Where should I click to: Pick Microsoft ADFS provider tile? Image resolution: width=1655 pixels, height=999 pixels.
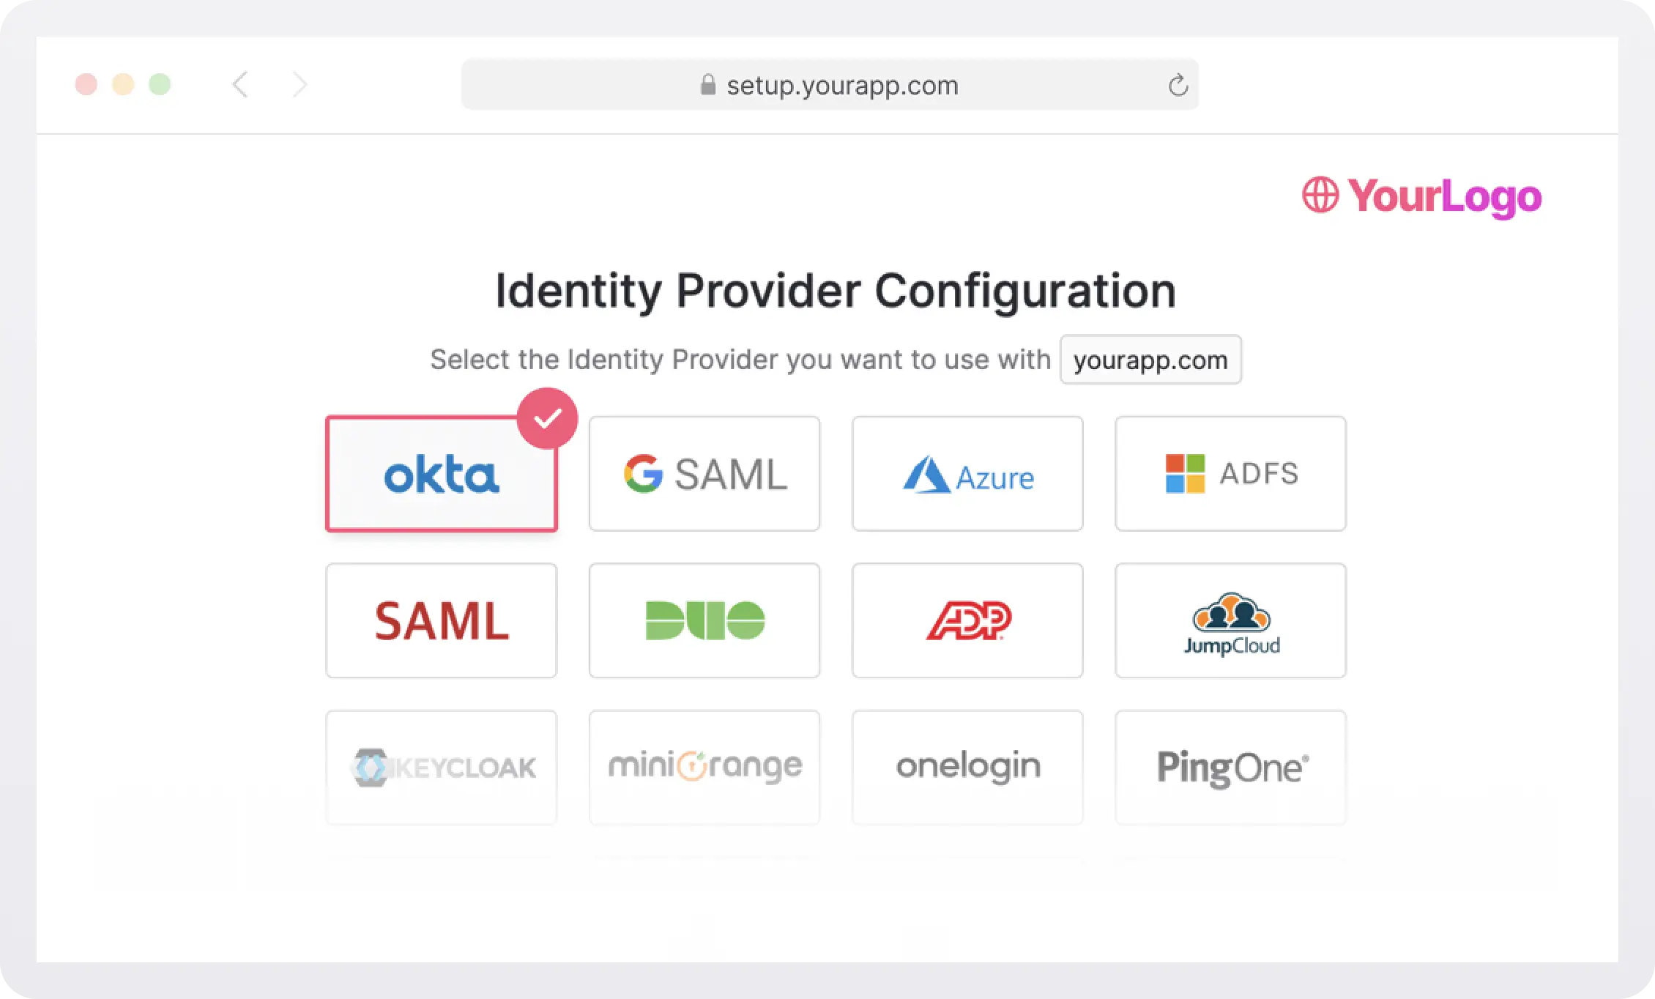click(1230, 475)
